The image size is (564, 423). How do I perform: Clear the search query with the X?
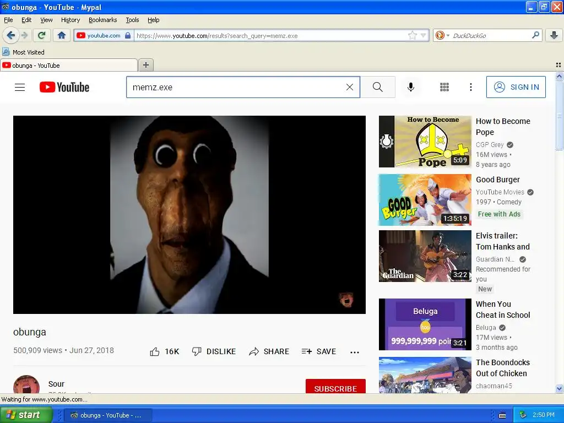[350, 87]
